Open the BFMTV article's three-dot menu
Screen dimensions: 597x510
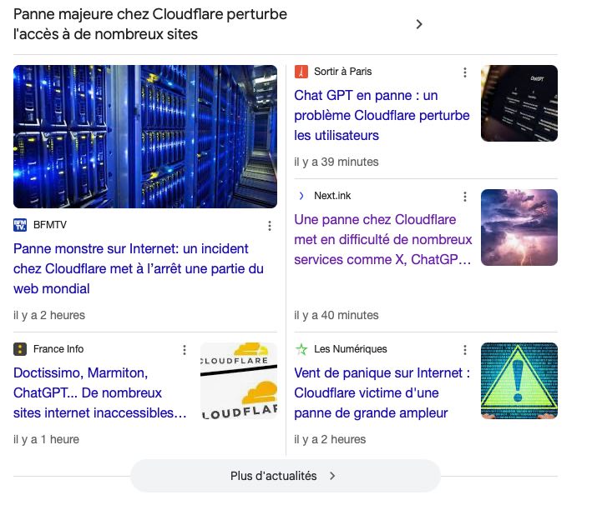point(269,226)
